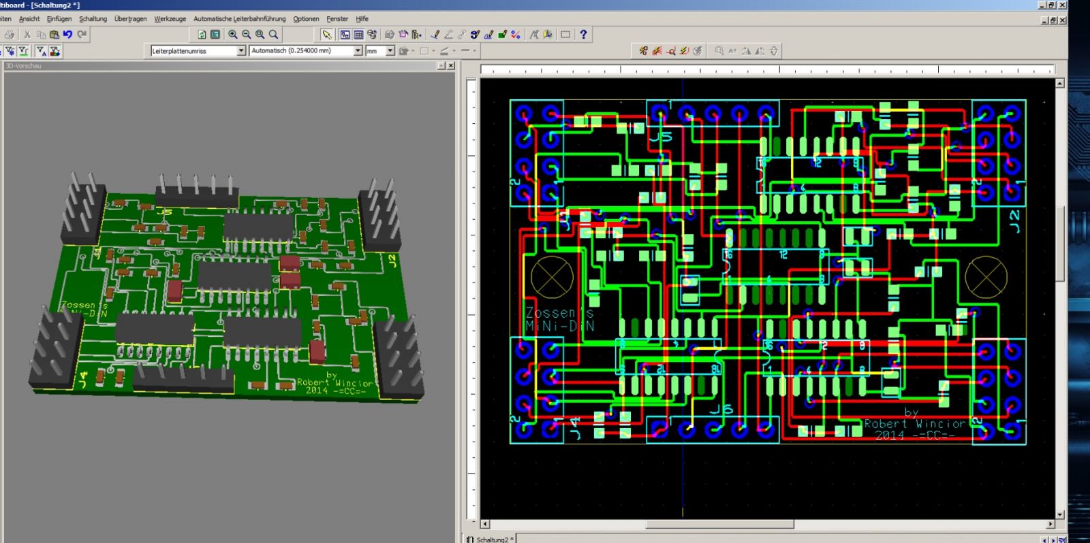Click the zoom out magnifier icon
Screen dimensions: 1090x543
click(x=247, y=34)
